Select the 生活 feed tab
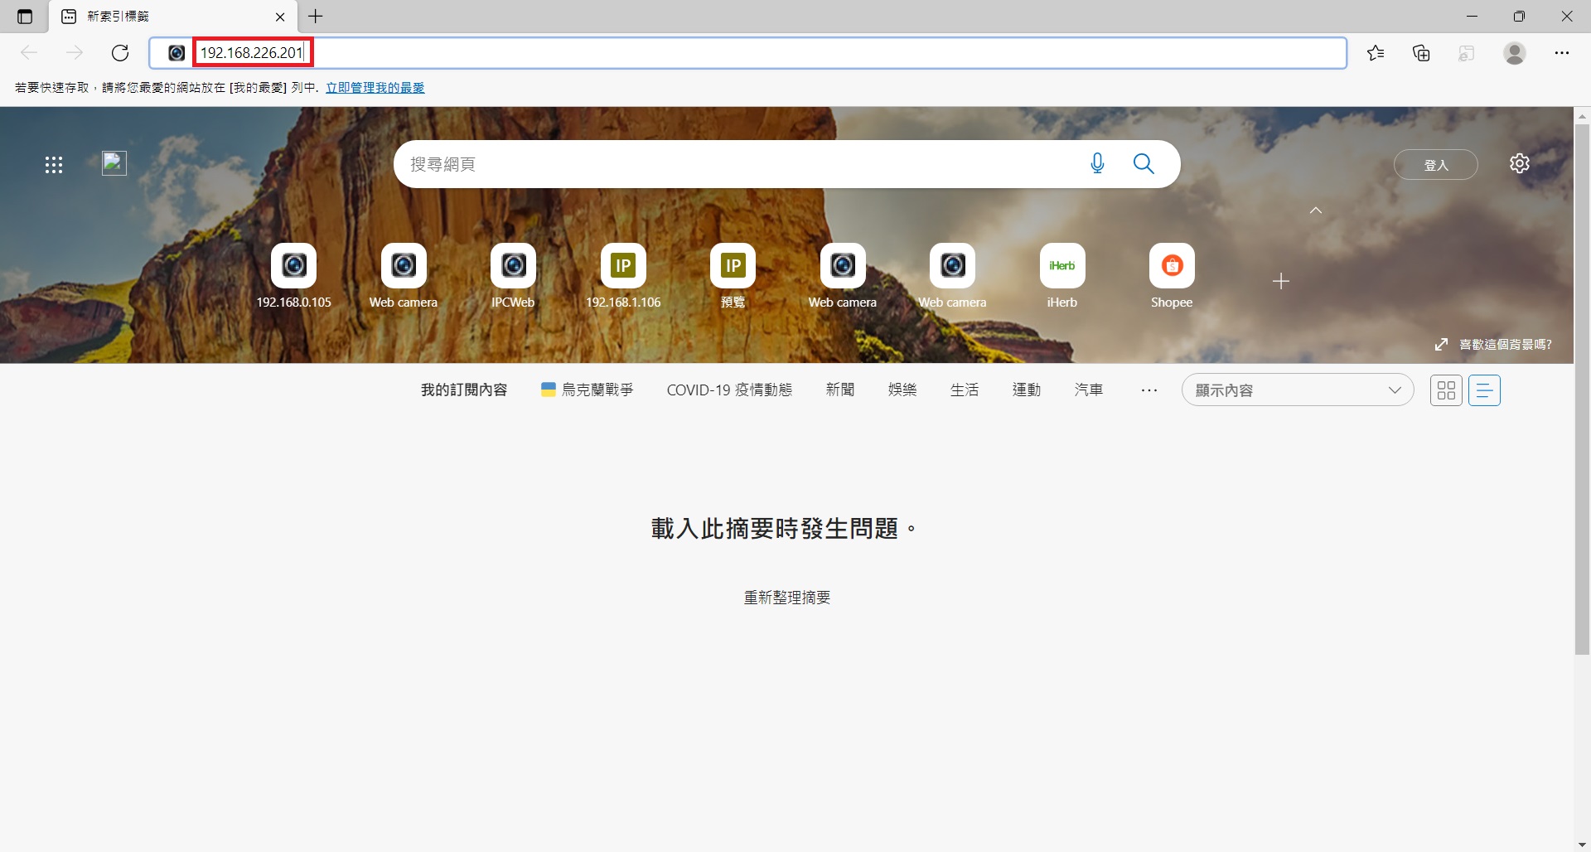1591x852 pixels. pos(965,390)
